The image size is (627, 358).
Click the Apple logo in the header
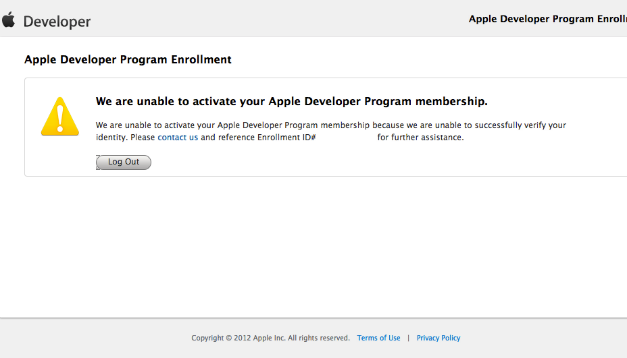tap(8, 20)
